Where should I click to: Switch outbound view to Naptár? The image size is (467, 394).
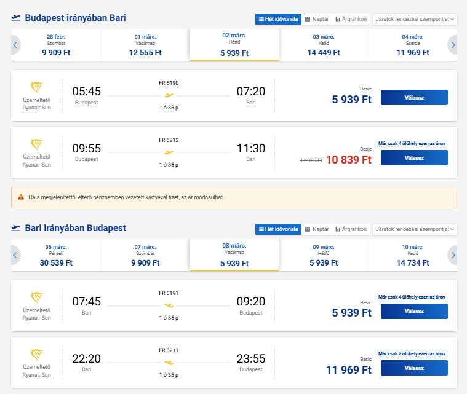point(316,19)
